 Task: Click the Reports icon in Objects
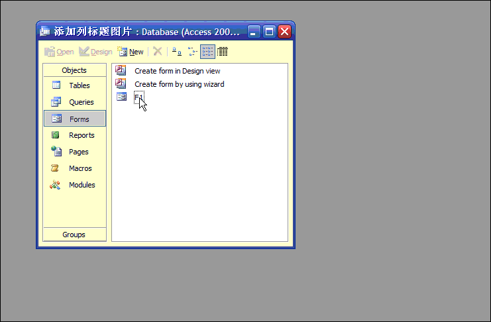point(56,135)
